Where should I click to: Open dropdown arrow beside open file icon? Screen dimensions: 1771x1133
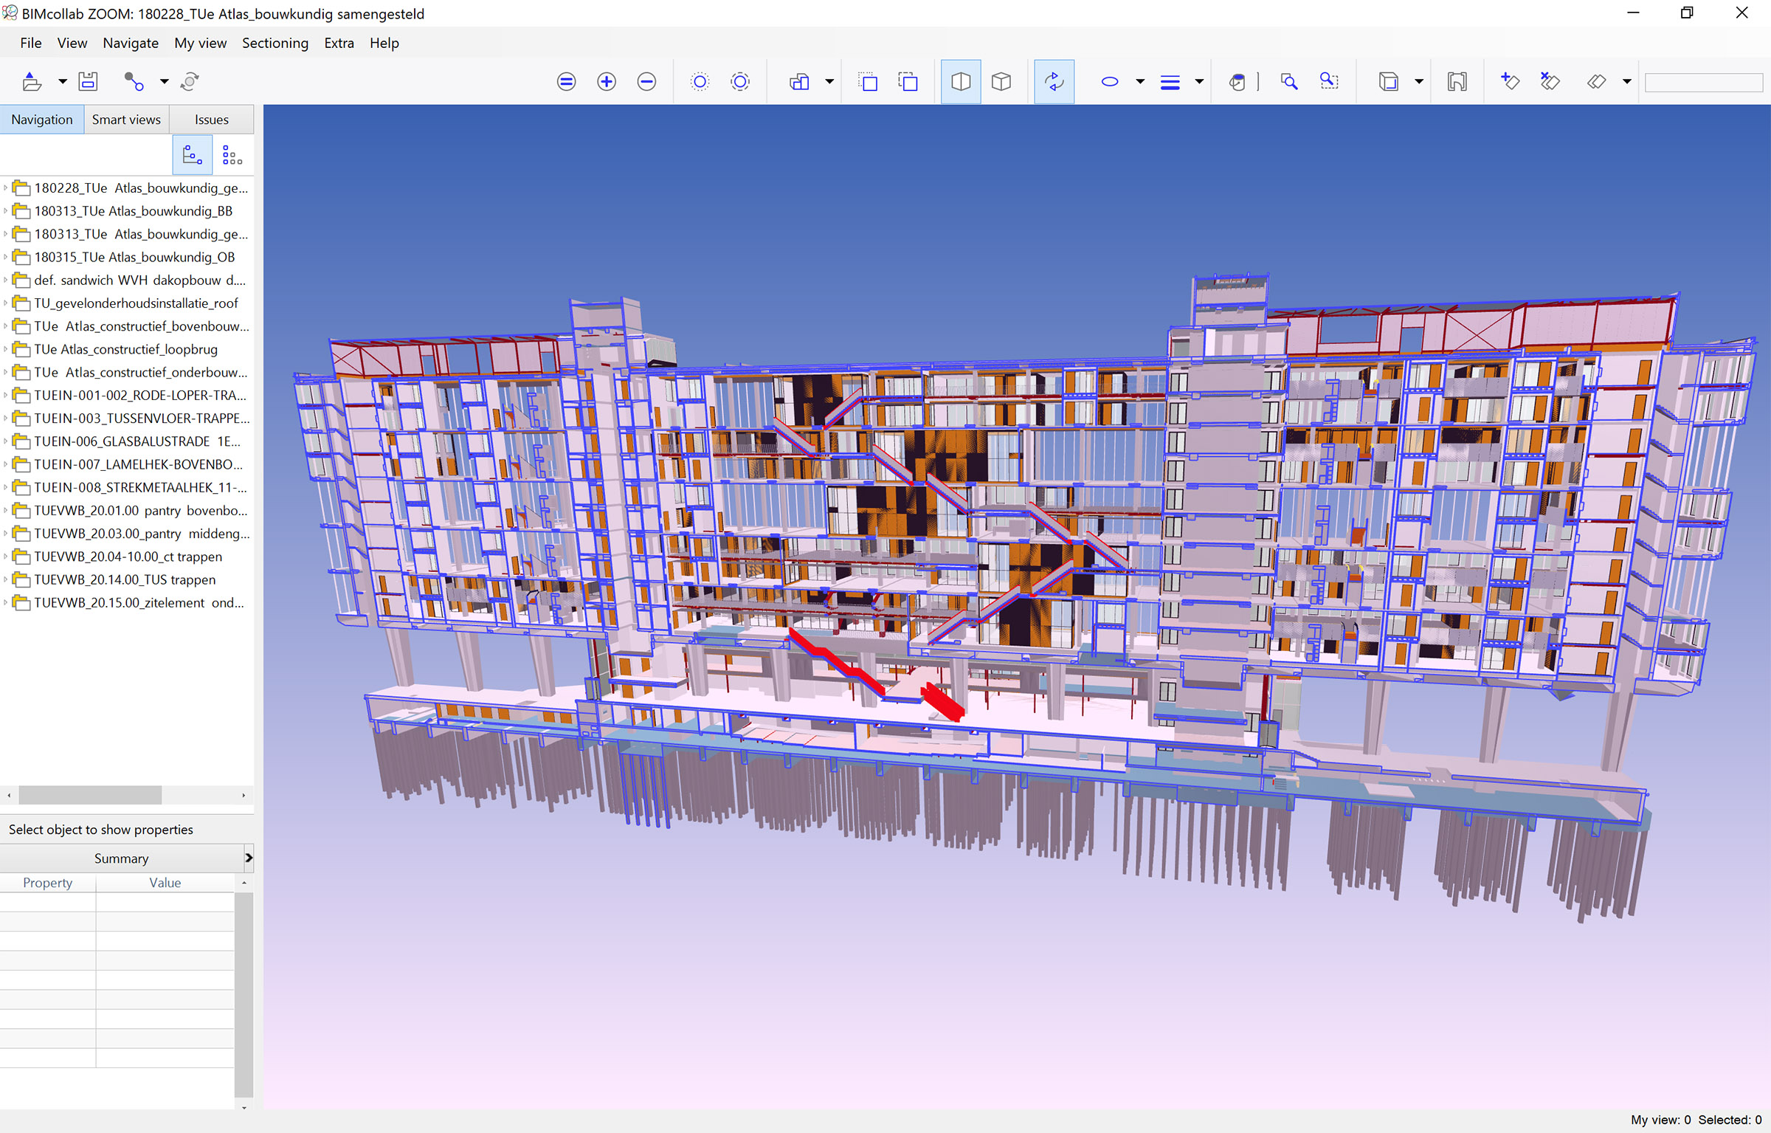coord(63,82)
